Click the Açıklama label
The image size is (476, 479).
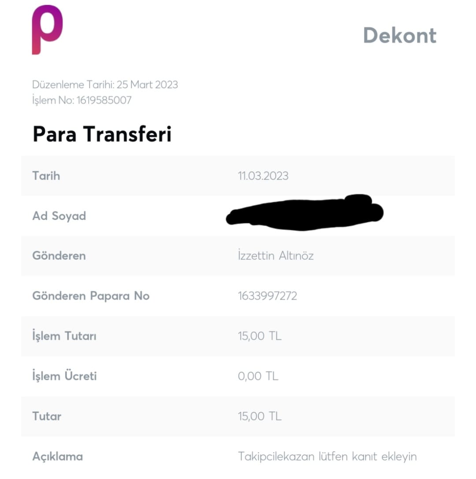point(57,457)
